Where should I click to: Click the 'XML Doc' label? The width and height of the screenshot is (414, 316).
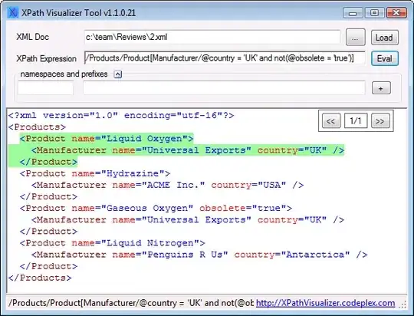32,37
